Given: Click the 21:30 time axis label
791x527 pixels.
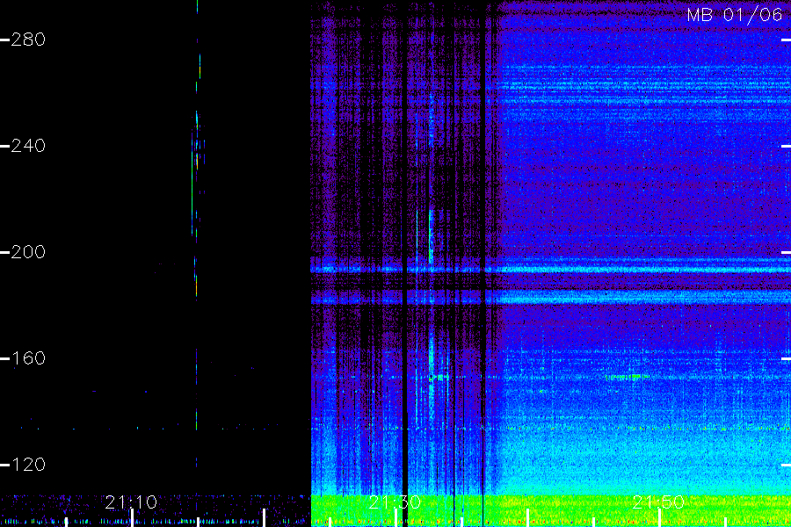Looking at the screenshot, I should coord(395,502).
